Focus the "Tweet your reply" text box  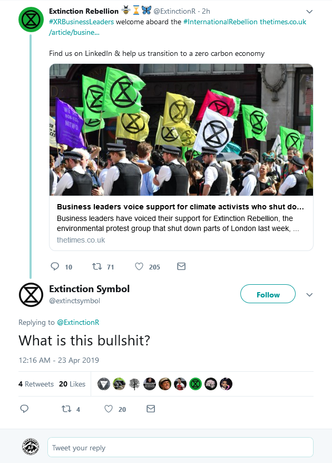click(180, 448)
